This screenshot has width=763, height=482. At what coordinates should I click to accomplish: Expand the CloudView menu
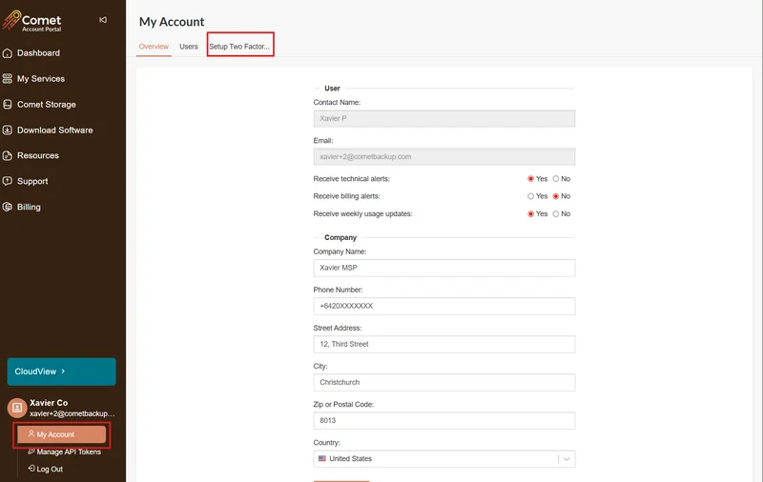coord(61,372)
